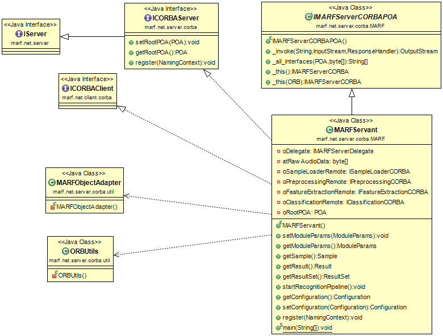Image resolution: width=443 pixels, height=336 pixels.
Task: Click the IServer interface icon
Action: coord(19,34)
